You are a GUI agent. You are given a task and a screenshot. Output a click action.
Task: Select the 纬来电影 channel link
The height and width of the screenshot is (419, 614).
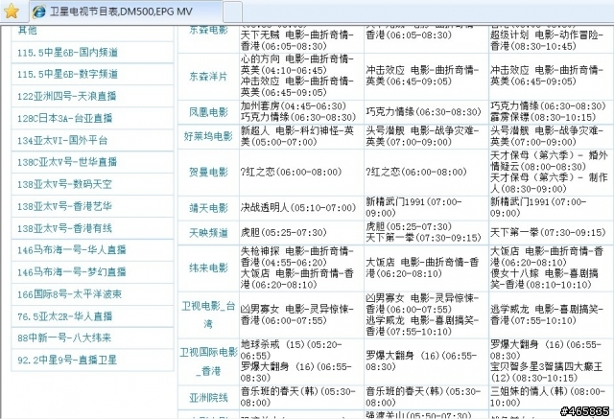click(208, 268)
